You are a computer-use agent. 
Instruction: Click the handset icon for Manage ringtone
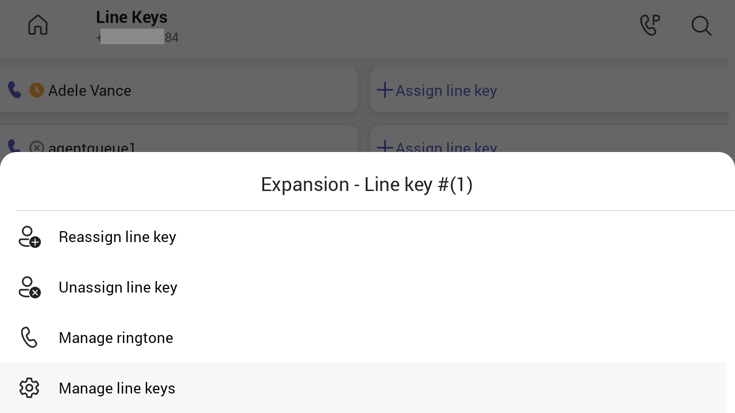29,337
